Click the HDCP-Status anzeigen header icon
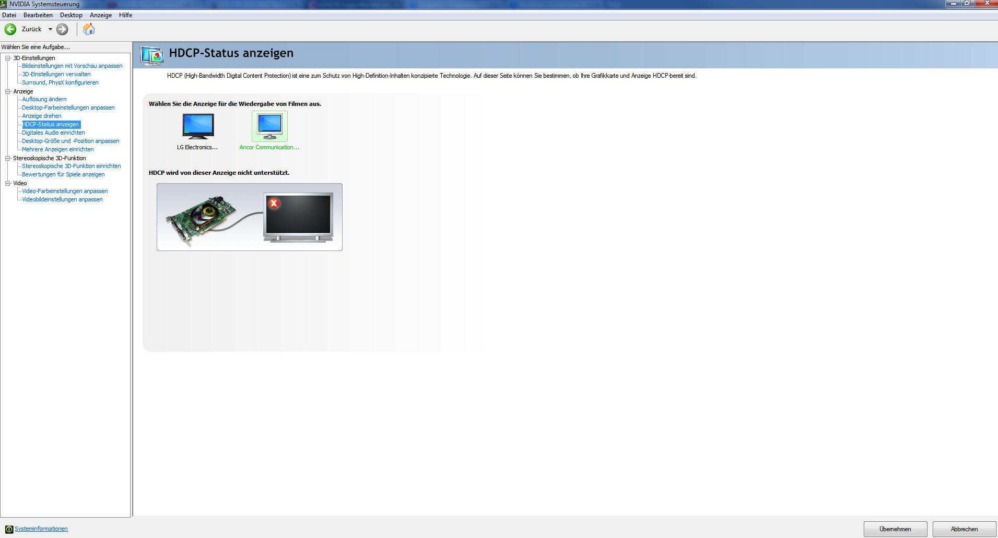 [152, 55]
